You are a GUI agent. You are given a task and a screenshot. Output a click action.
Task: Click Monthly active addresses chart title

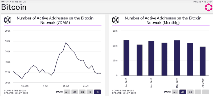163,20
